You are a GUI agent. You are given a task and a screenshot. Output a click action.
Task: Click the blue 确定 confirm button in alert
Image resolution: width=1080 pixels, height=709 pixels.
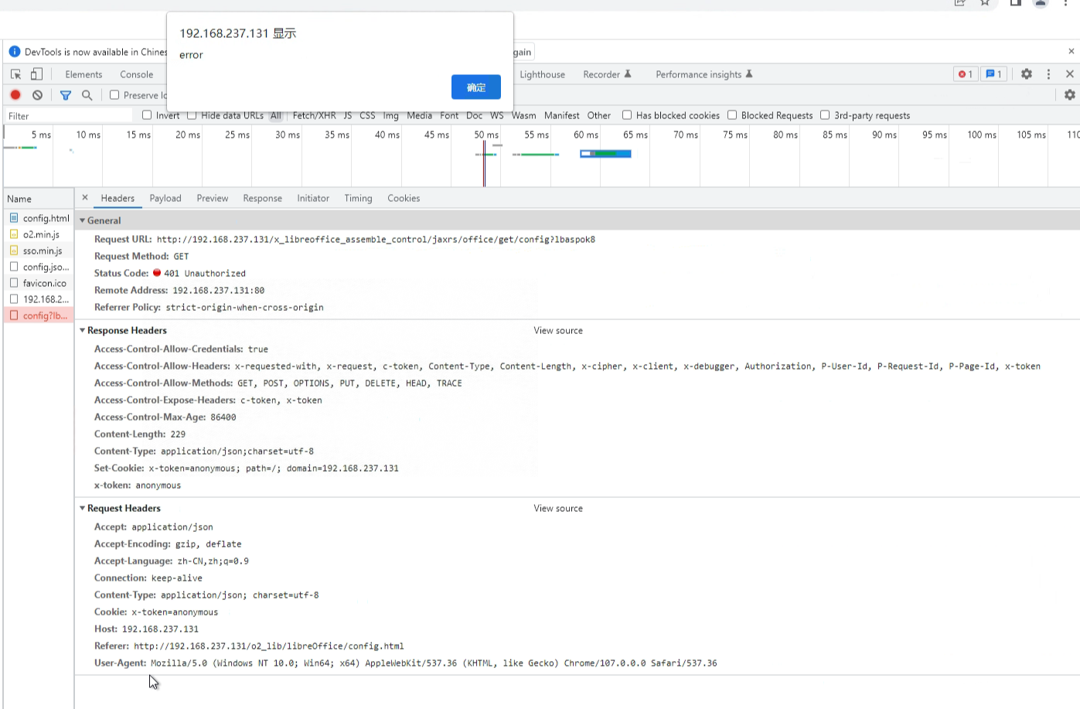(x=476, y=87)
